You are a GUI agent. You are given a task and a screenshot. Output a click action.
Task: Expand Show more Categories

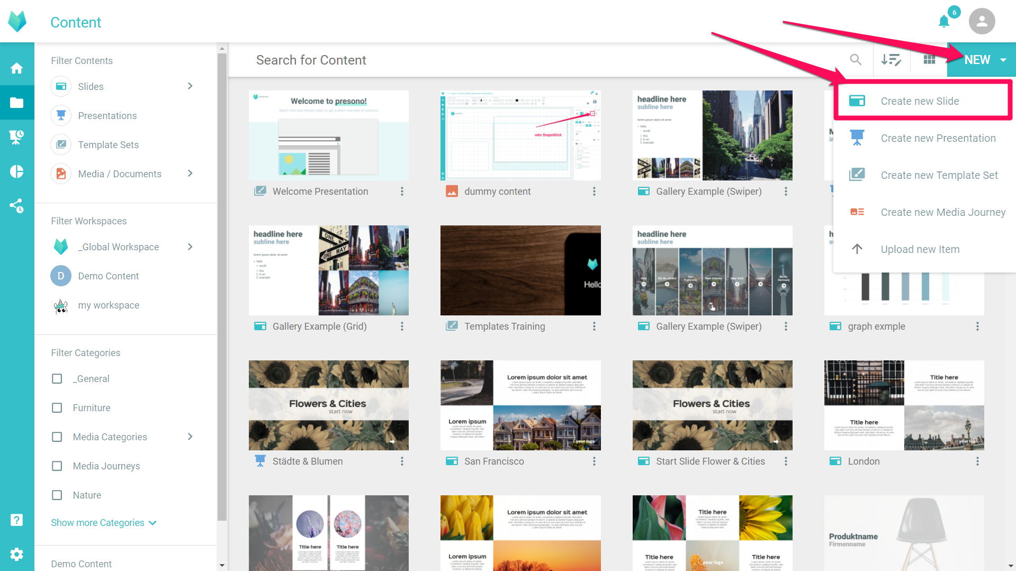click(x=104, y=523)
